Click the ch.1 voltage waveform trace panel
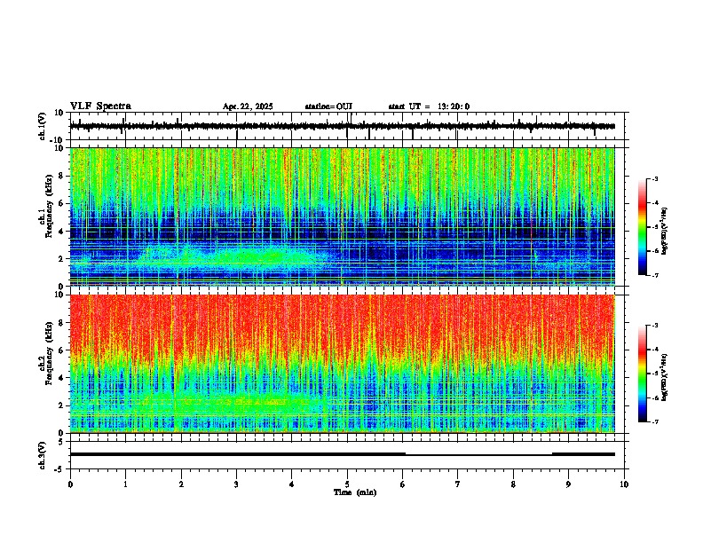This screenshot has width=703, height=543. coord(349,126)
